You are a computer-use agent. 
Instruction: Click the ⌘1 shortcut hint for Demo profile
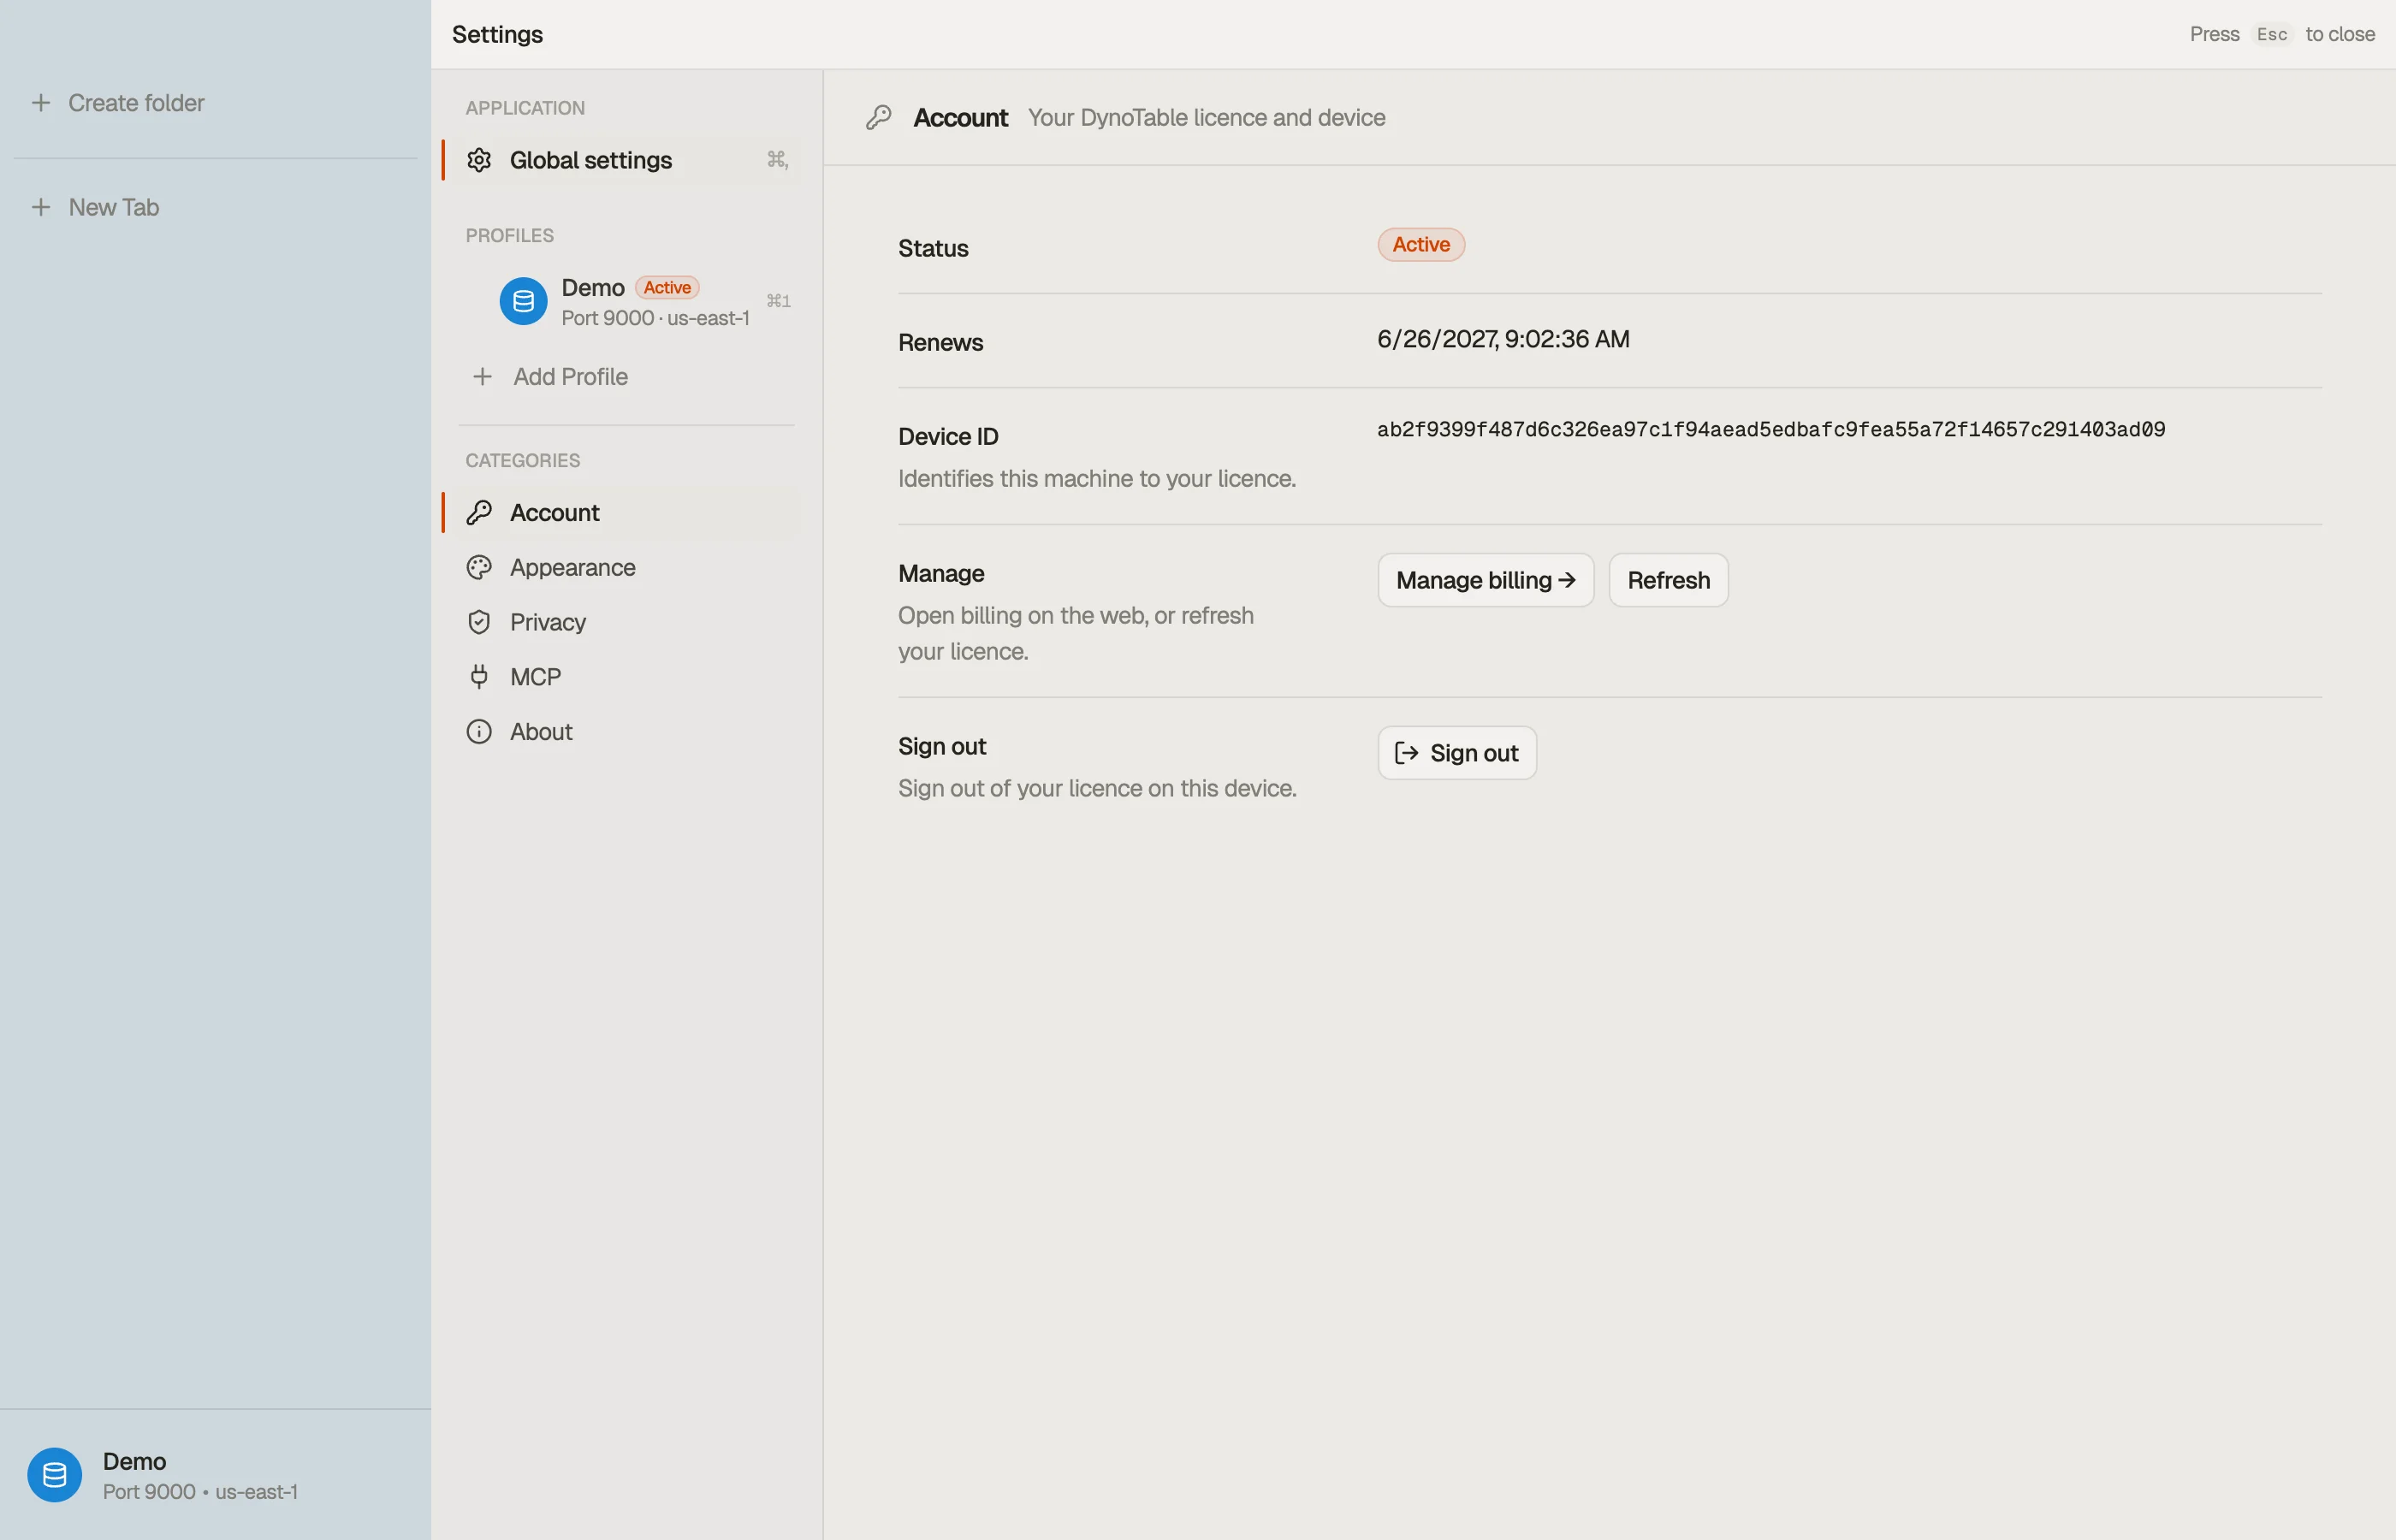(778, 301)
